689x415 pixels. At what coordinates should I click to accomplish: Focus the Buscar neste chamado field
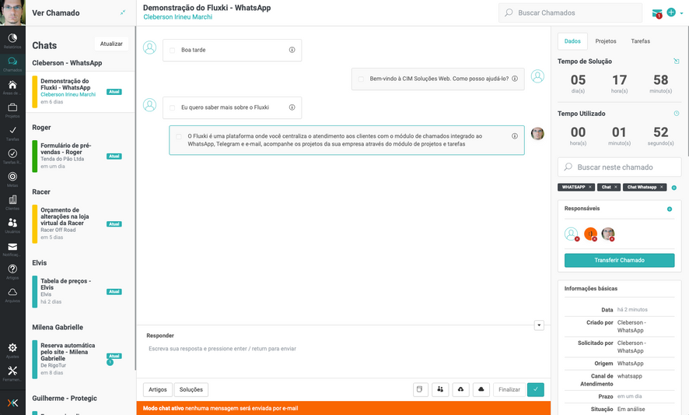[619, 167]
